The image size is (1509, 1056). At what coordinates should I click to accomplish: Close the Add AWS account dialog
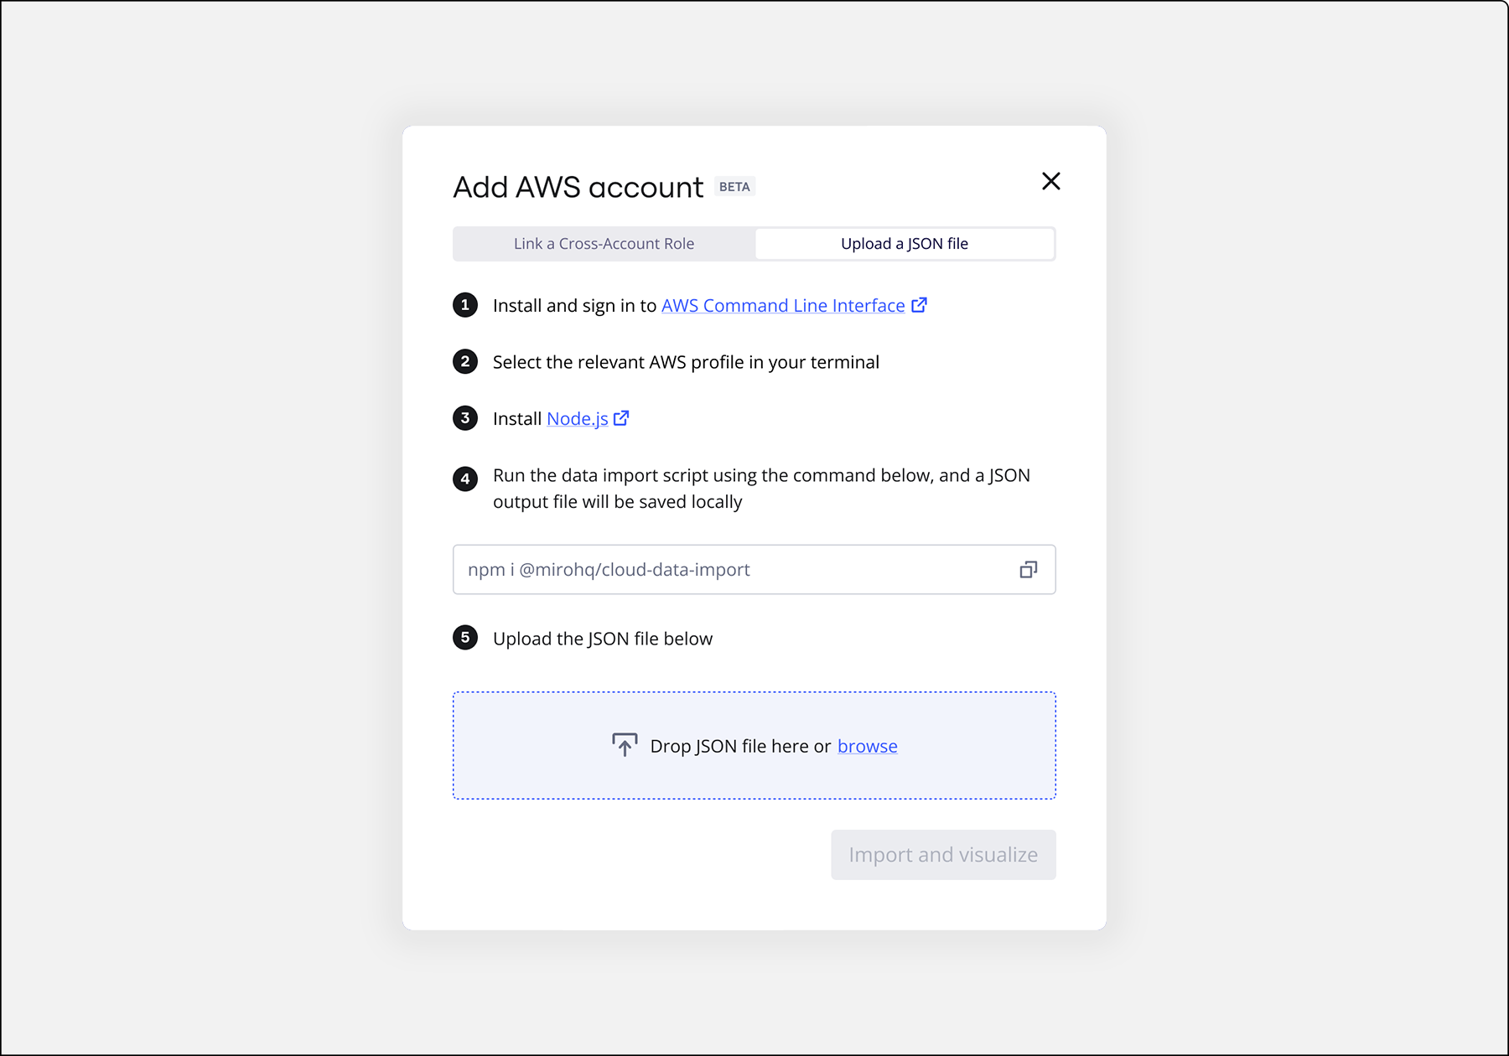pyautogui.click(x=1050, y=181)
